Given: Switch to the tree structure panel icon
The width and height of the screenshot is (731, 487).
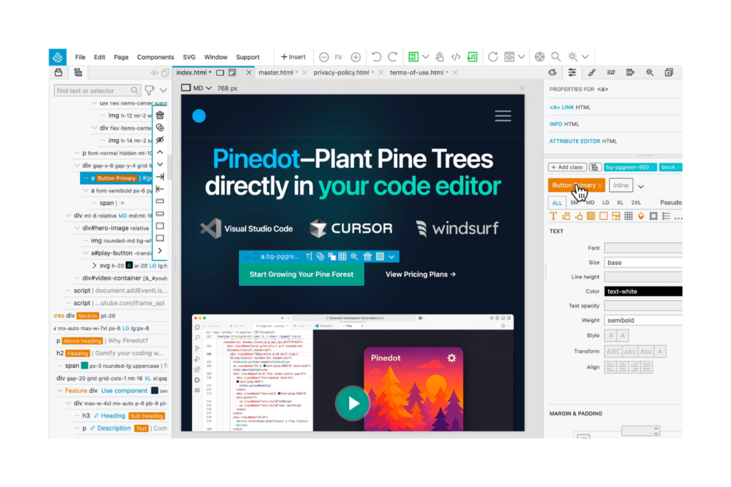Looking at the screenshot, I should pos(78,72).
